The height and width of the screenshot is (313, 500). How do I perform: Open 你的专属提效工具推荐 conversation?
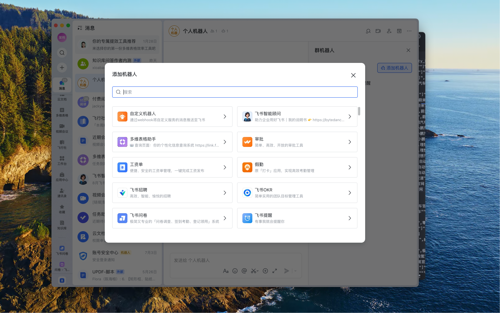point(117,45)
